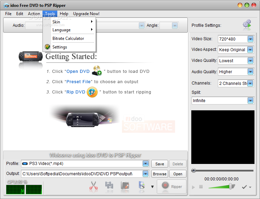The image size is (260, 199).
Task: Click the "Open DVD" link text
Action: click(x=78, y=71)
